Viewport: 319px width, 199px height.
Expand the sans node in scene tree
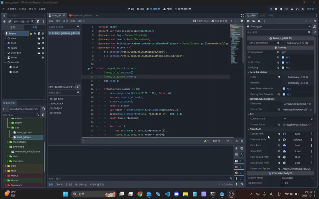point(5,38)
